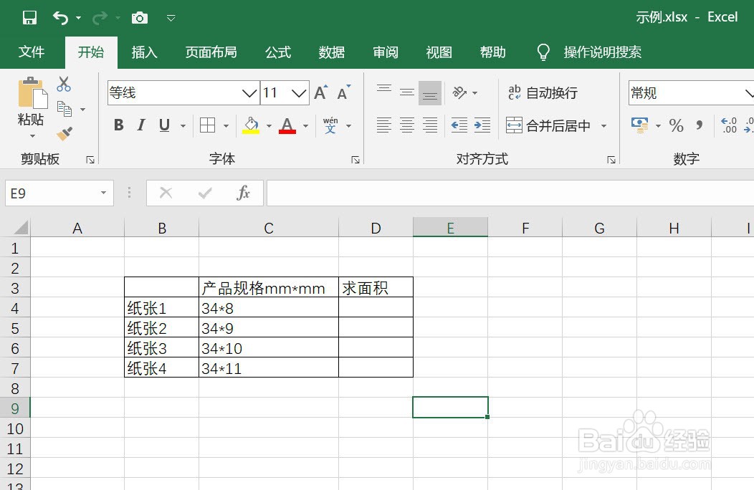
Task: Open the screenshot camera tool
Action: (139, 17)
